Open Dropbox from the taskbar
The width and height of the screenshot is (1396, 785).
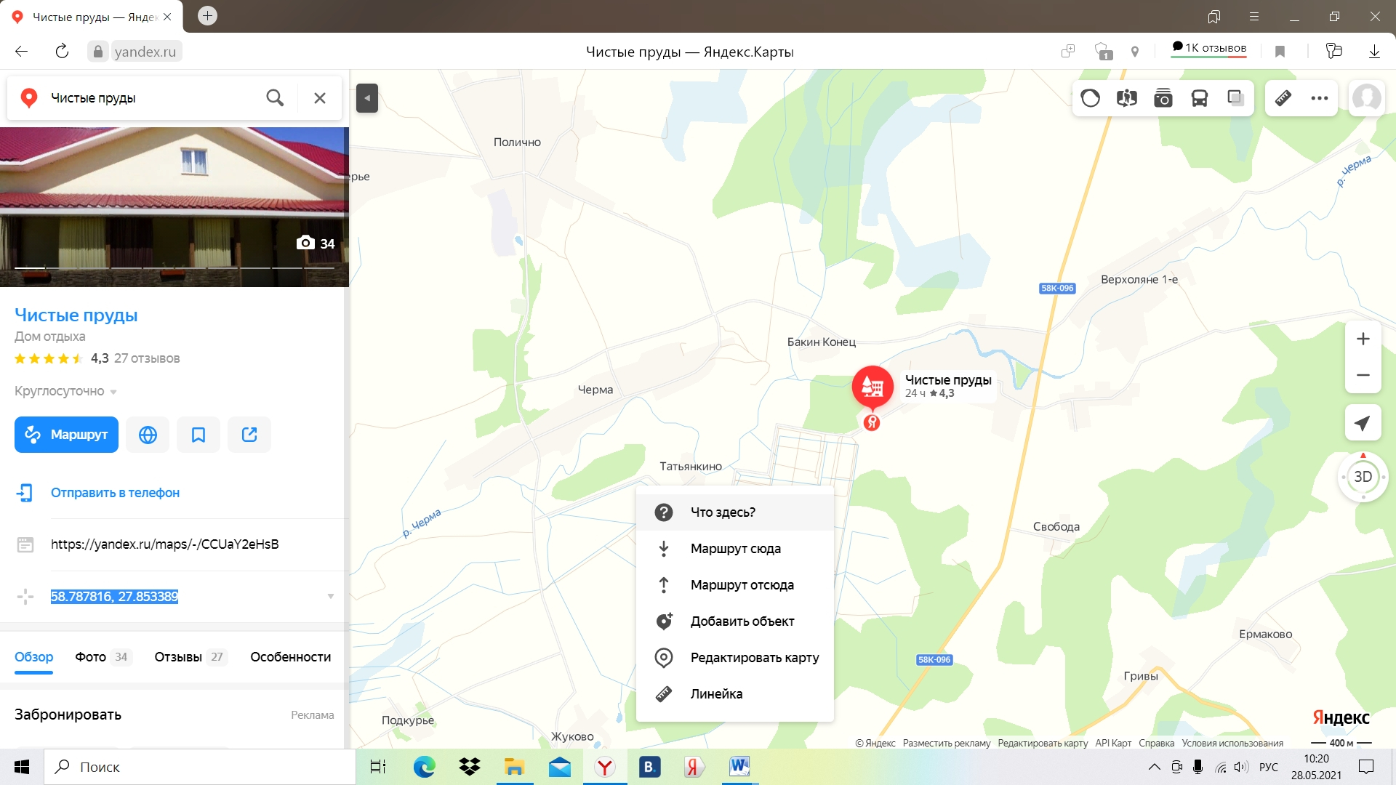coord(470,767)
